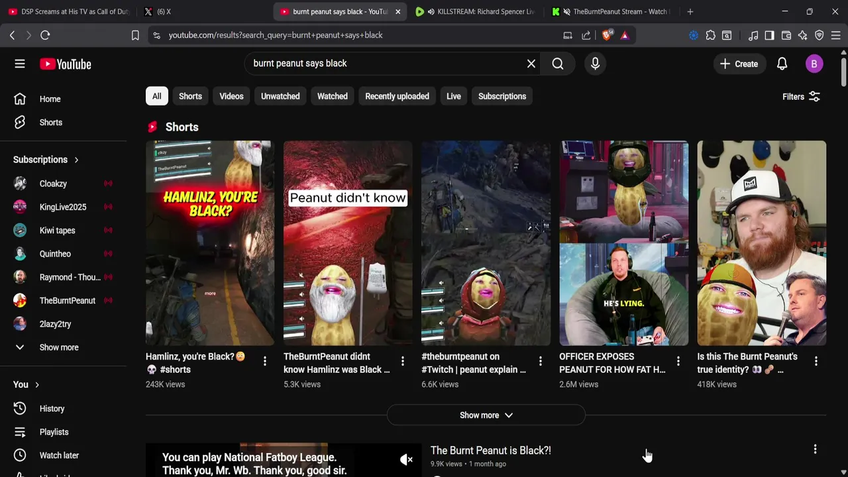The width and height of the screenshot is (848, 477).
Task: Open 'Hamlinz, You're Black?' short thumbnail
Action: pyautogui.click(x=210, y=242)
